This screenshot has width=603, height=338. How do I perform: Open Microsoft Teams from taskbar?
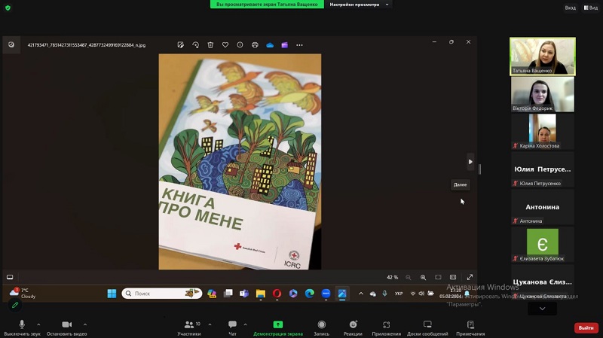(244, 294)
